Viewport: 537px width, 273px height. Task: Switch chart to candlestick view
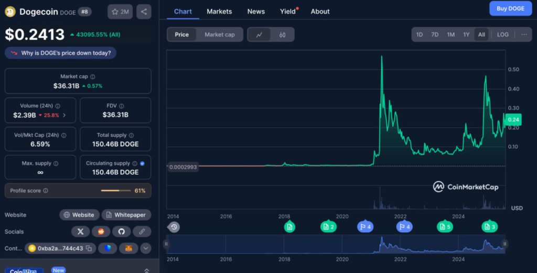(282, 35)
